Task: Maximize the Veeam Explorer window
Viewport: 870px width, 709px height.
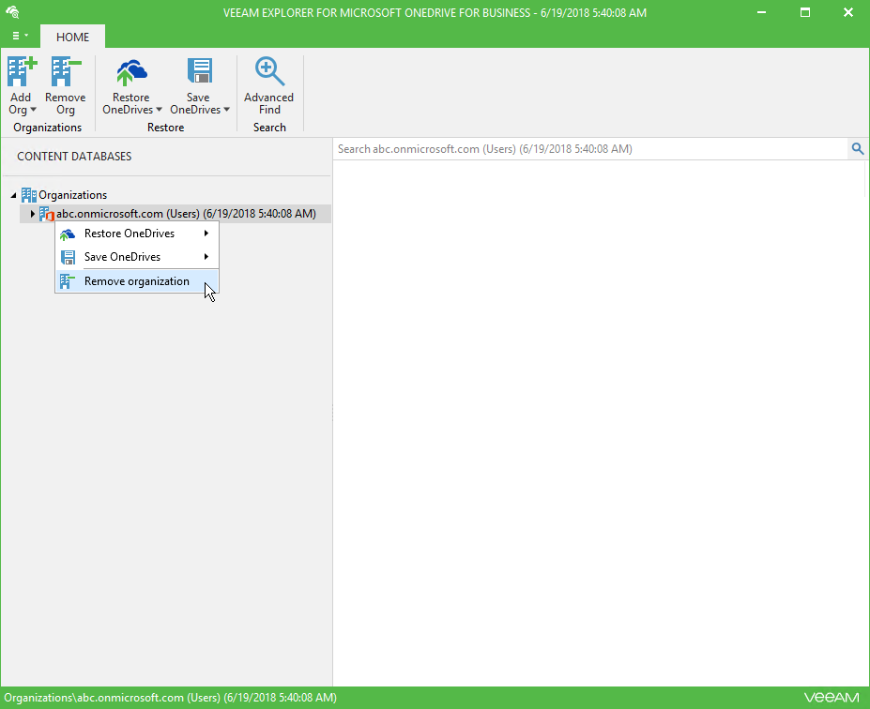Action: pyautogui.click(x=805, y=12)
